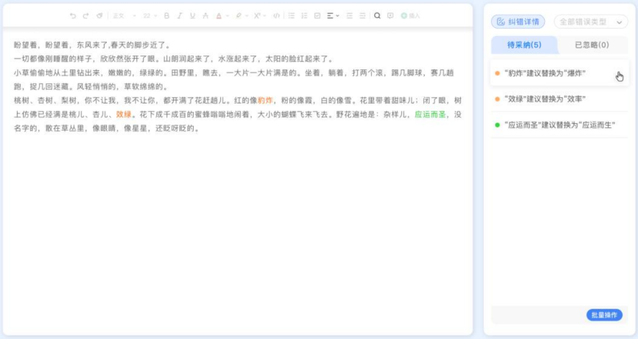This screenshot has width=638, height=339.
Task: Expand the highlight color picker arrow
Action: click(246, 16)
